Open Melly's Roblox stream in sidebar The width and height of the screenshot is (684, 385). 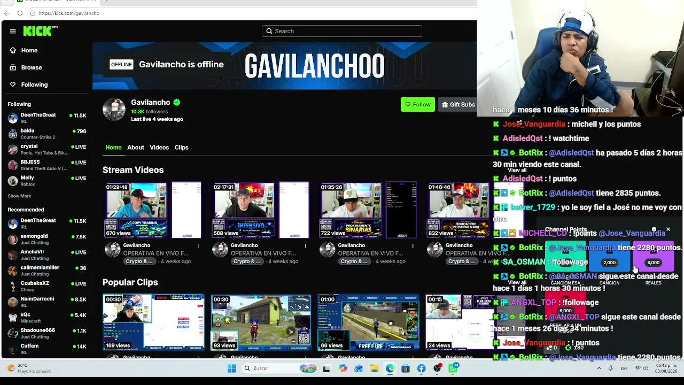(x=47, y=181)
